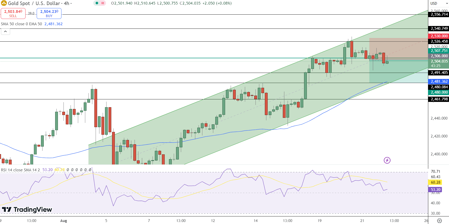Screen dimensions: 449x224
Task: Click the price change +2.050 (+0.08%)
Action: tap(217, 3)
